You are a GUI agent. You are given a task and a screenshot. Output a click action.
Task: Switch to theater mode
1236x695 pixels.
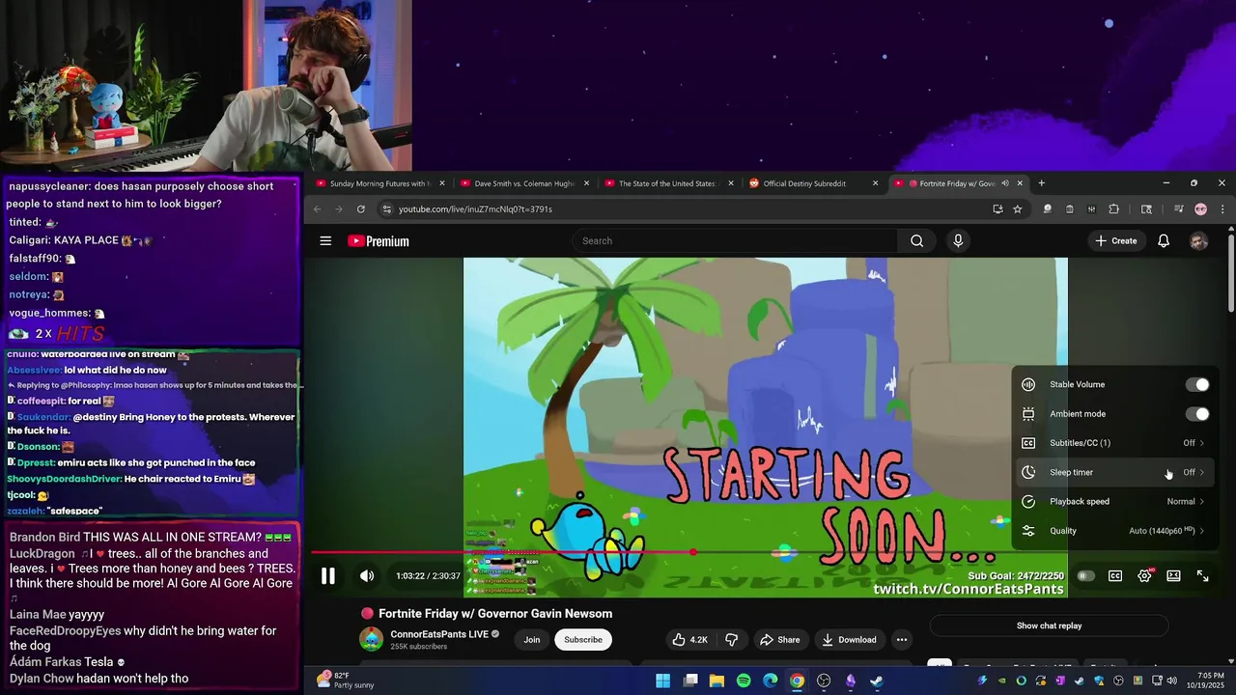point(1173,576)
